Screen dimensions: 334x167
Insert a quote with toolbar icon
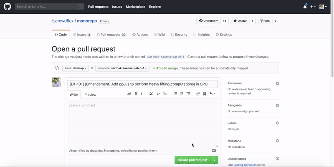151,94
